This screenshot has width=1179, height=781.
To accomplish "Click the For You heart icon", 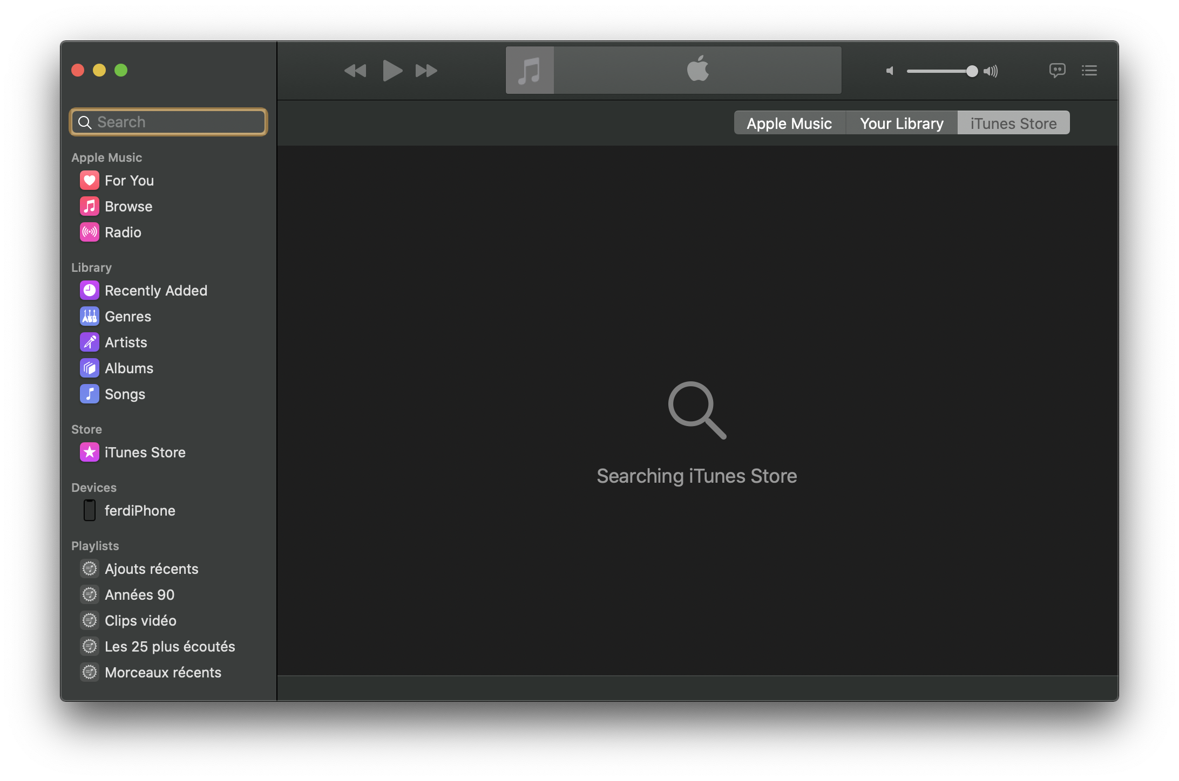I will tap(89, 181).
